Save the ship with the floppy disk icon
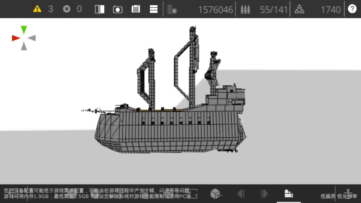The width and height of the screenshot is (361, 203). tap(136, 9)
